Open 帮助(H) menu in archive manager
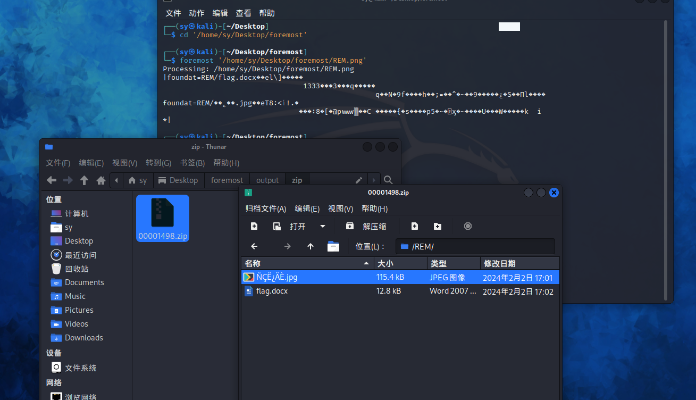This screenshot has width=696, height=400. (x=375, y=209)
